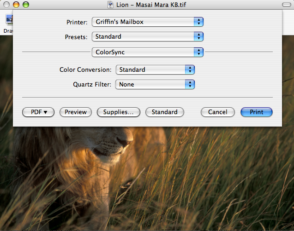This screenshot has width=294, height=231.
Task: Open the Color Conversion drop-down
Action: (155, 70)
